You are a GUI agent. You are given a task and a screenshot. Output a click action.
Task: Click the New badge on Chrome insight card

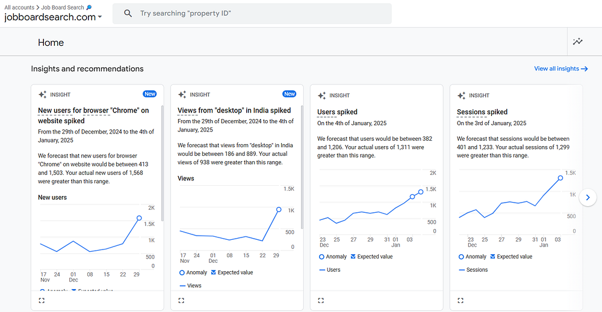150,94
